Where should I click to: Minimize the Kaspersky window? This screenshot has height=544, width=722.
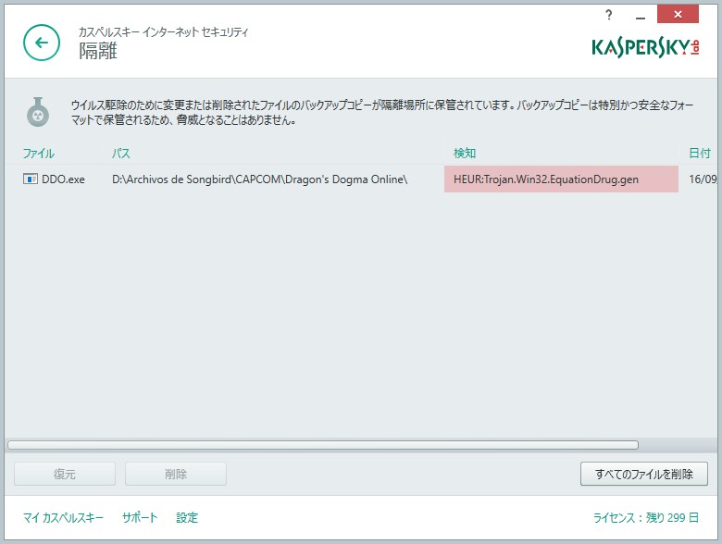(640, 16)
